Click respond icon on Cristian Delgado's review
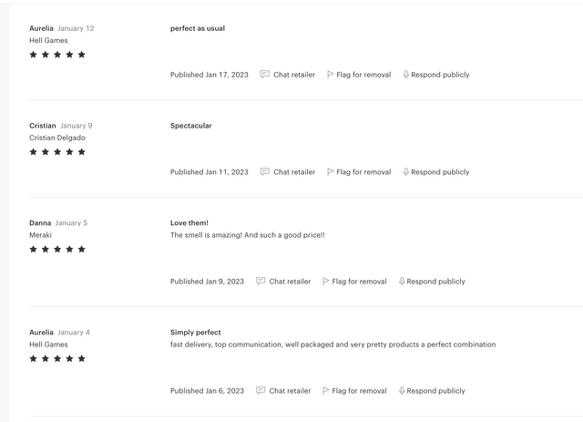Image resolution: width=583 pixels, height=422 pixels. tap(406, 172)
